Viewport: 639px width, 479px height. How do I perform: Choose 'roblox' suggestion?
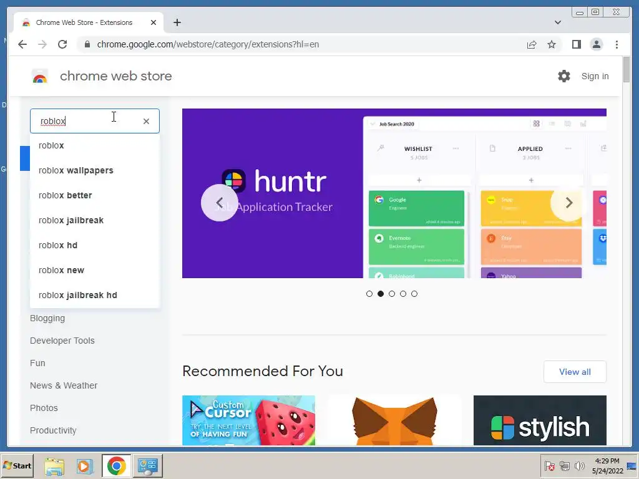pos(95,145)
